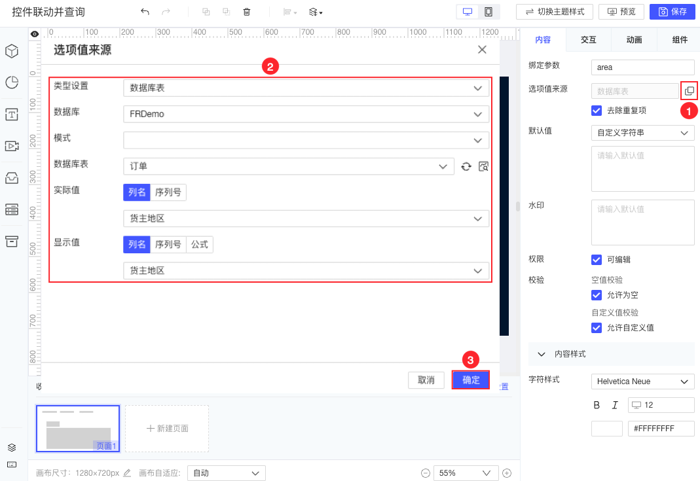Open 画布自适应 自动 dropdown

(x=227, y=473)
